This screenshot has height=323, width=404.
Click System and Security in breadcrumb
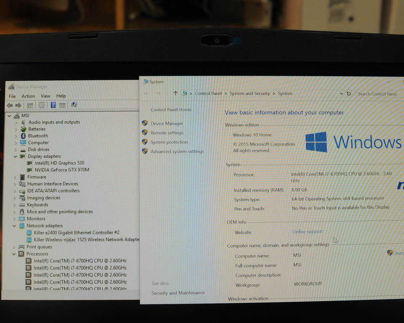point(250,93)
